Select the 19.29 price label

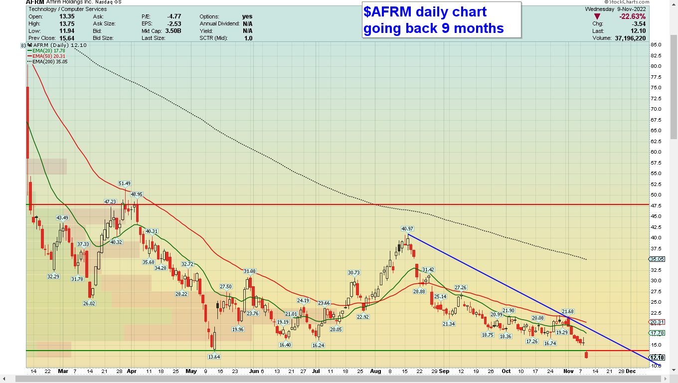tap(562, 332)
